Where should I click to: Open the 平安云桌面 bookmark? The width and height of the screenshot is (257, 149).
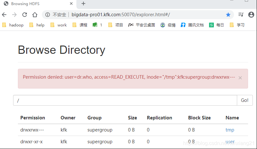142,25
